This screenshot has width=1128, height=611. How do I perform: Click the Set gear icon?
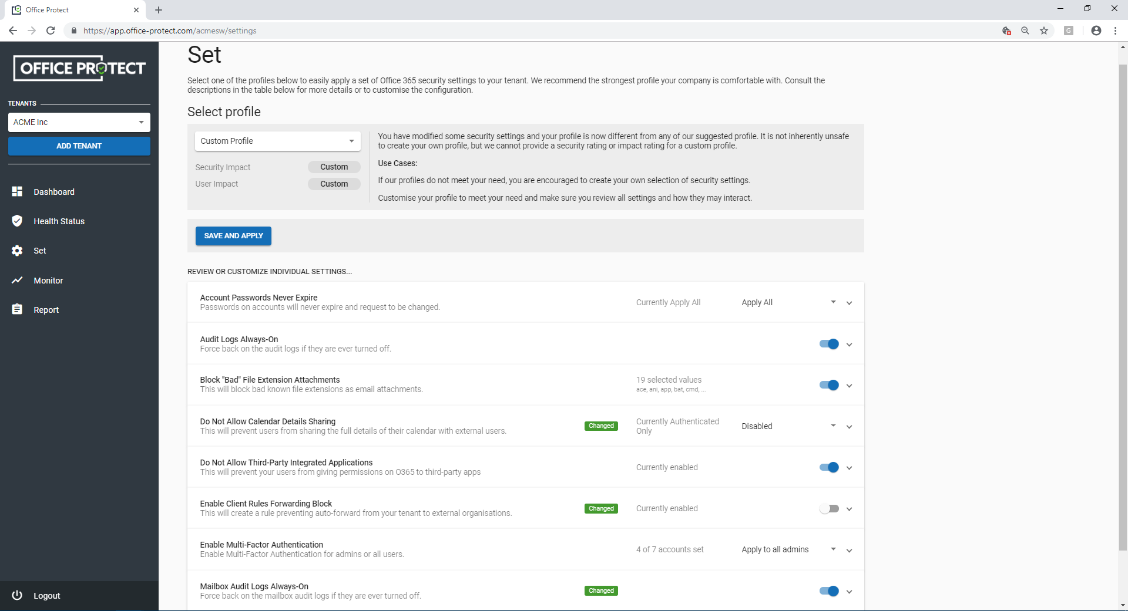(17, 251)
